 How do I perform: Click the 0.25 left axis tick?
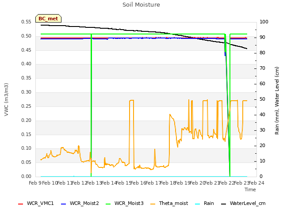pos(27,106)
